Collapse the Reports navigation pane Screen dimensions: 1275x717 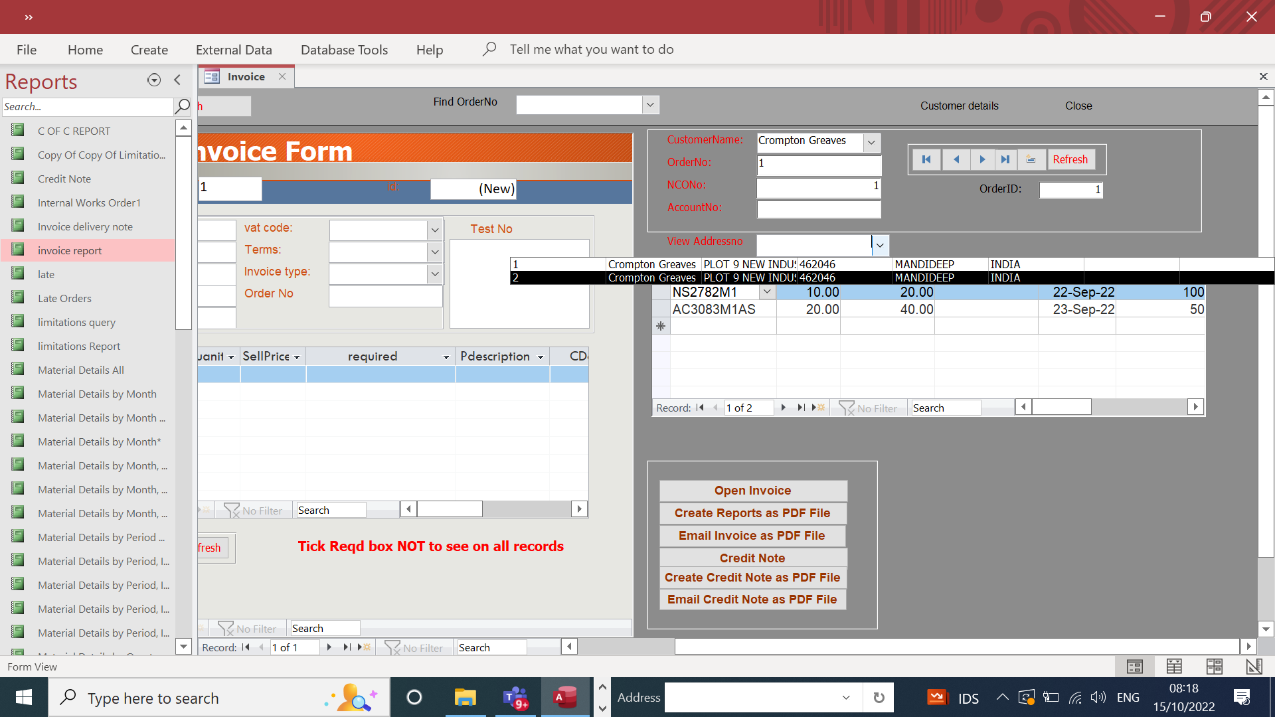[177, 80]
